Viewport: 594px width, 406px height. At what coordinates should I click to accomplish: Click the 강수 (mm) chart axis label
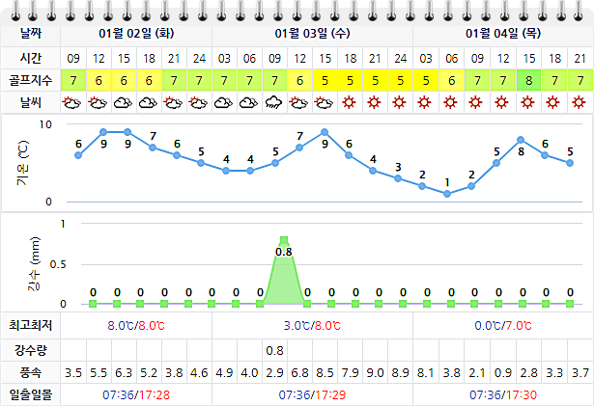click(34, 263)
